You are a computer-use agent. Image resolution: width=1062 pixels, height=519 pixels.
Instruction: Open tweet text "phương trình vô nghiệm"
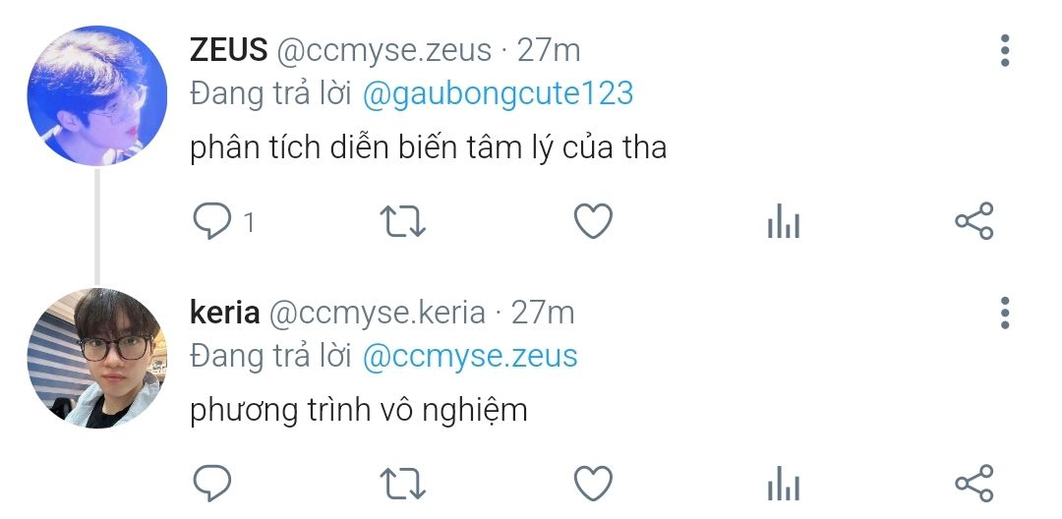[x=359, y=410]
